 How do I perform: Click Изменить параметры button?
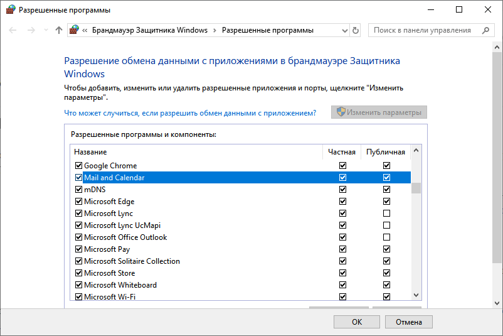point(379,112)
